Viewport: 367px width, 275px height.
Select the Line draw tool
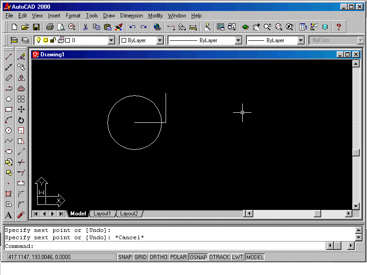click(9, 56)
